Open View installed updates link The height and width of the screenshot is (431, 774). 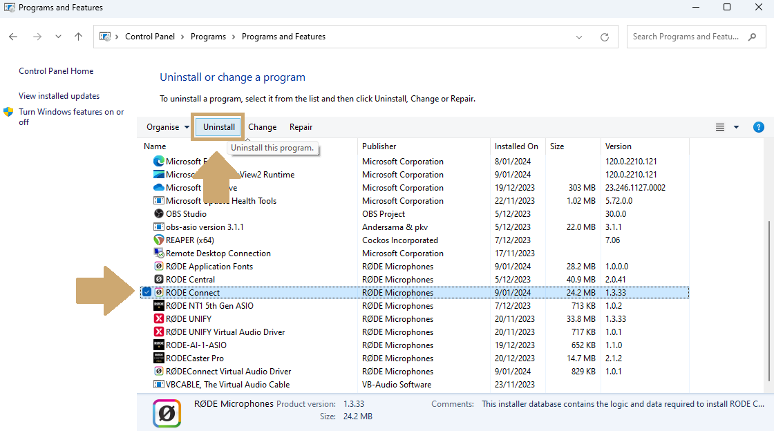point(59,96)
